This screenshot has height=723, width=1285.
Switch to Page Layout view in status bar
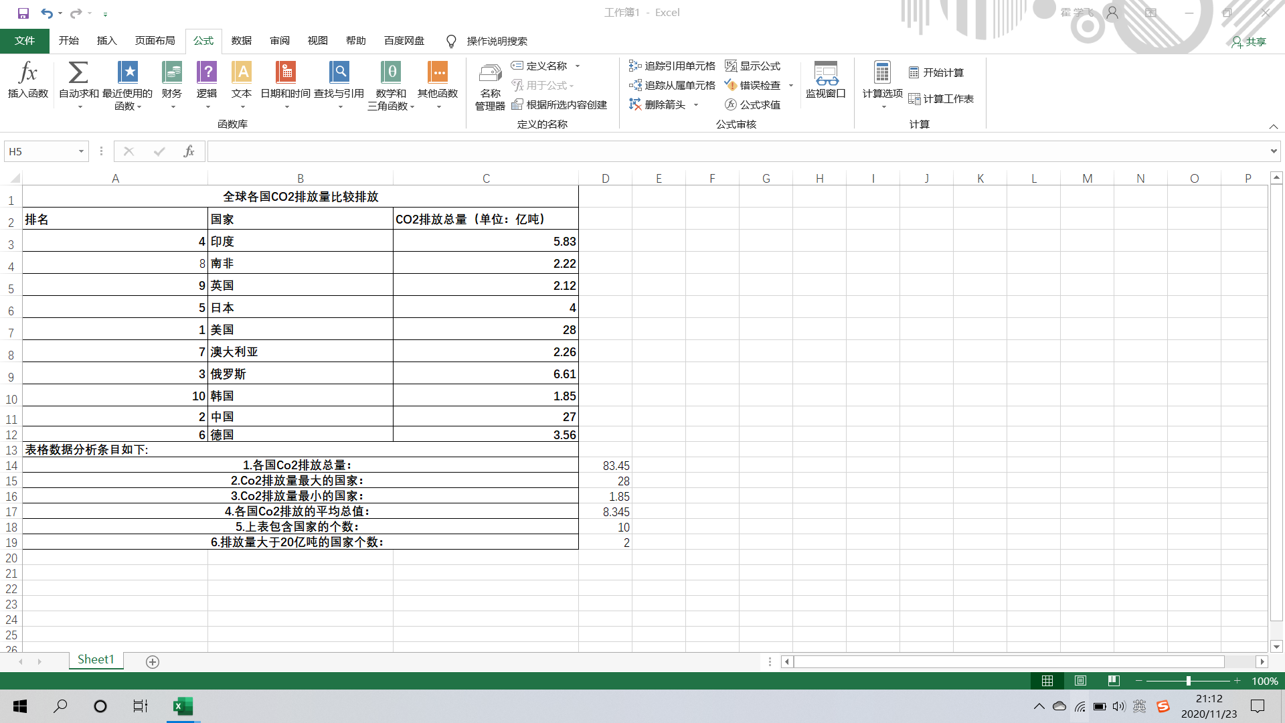(x=1080, y=681)
